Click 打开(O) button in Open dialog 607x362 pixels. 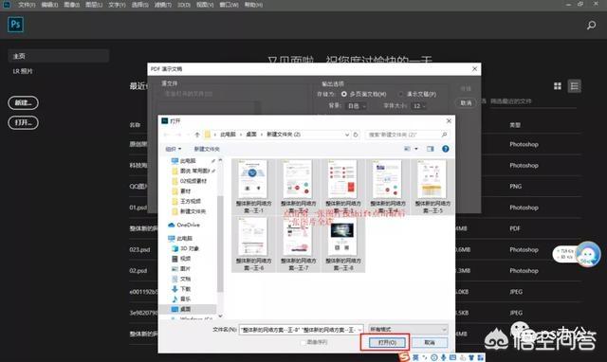[x=387, y=343]
